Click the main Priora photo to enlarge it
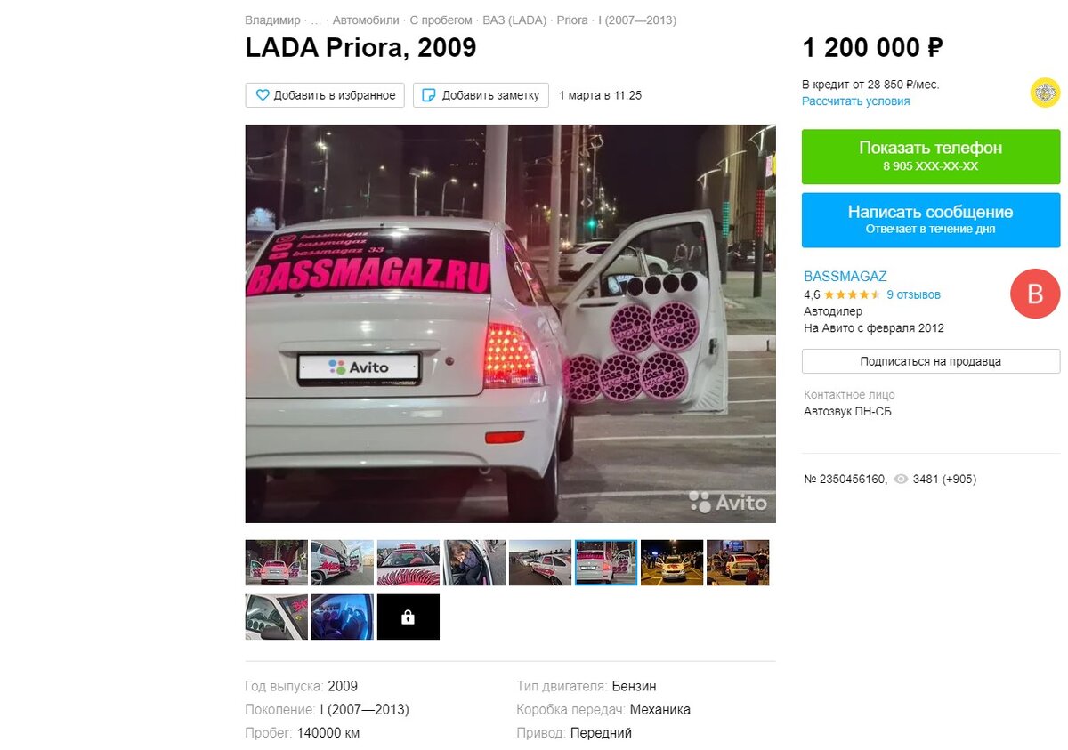The image size is (1068, 750). pyautogui.click(x=510, y=323)
